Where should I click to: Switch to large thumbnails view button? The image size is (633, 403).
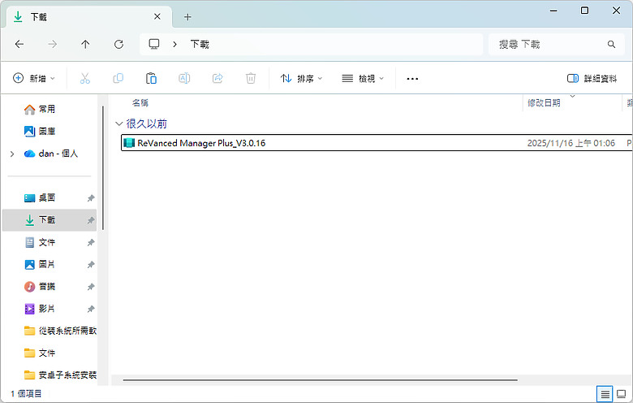click(x=622, y=394)
